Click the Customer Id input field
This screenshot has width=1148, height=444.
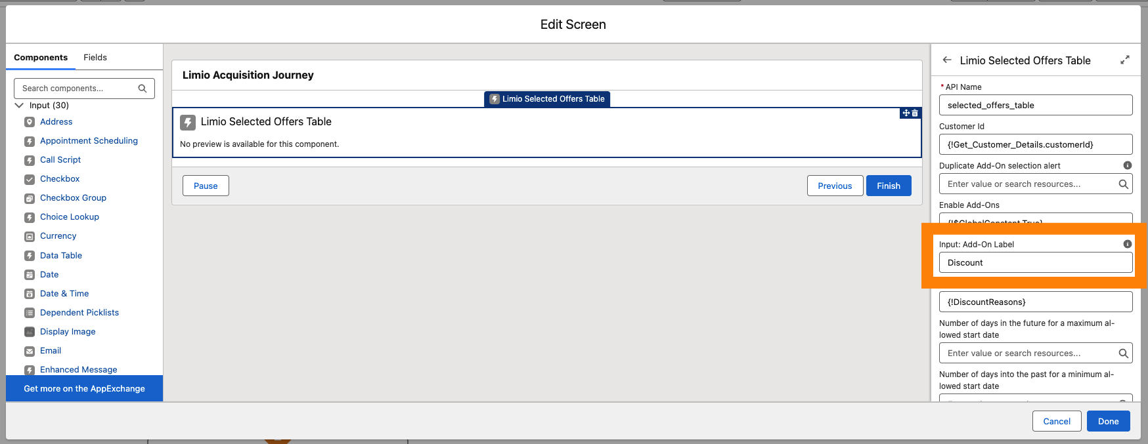click(1036, 144)
